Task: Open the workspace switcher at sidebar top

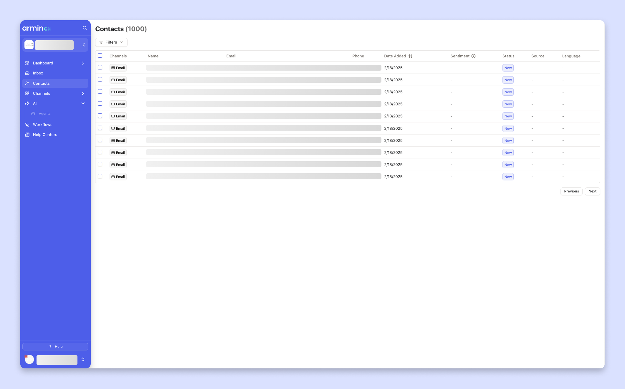Action: [55, 45]
